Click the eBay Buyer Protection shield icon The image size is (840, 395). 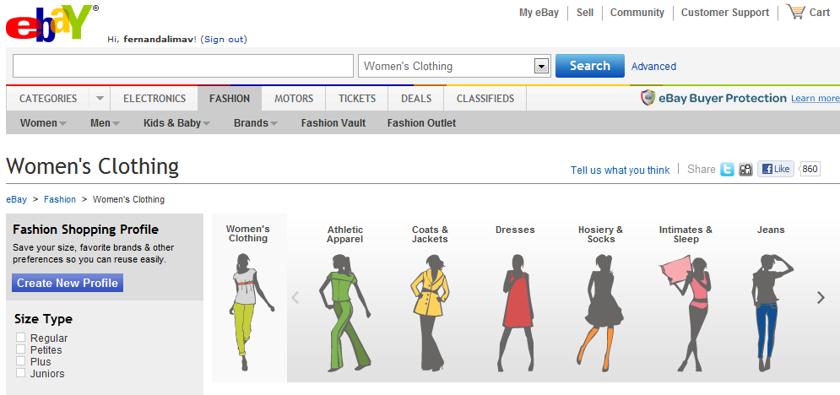[648, 98]
